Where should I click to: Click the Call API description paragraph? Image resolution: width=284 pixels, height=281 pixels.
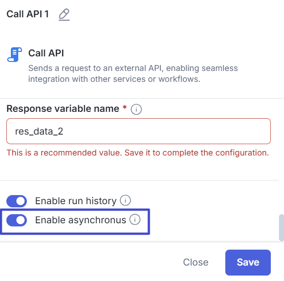133,74
